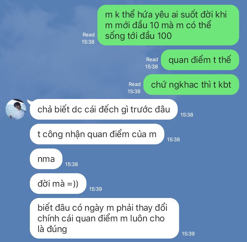
Task: Select the green message starting 'm k thể hứa'
Action: point(168,25)
